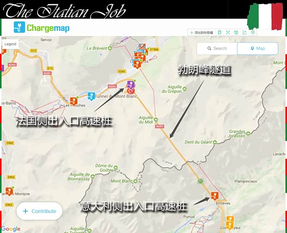Select the purple charger marker near Tunnel du Mont-Blanc
287x233 pixels.
131,84
